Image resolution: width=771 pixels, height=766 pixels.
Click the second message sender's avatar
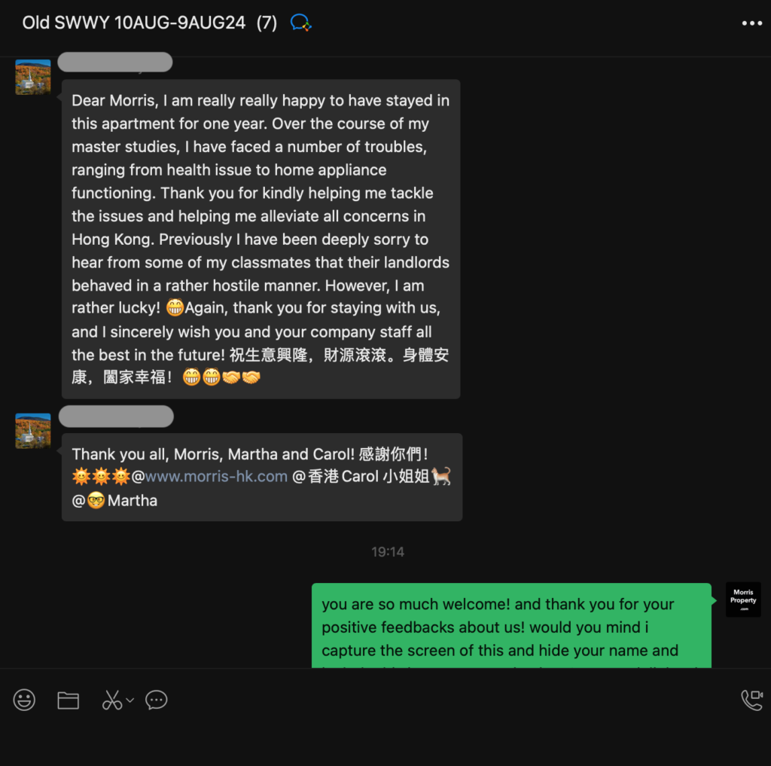[33, 431]
